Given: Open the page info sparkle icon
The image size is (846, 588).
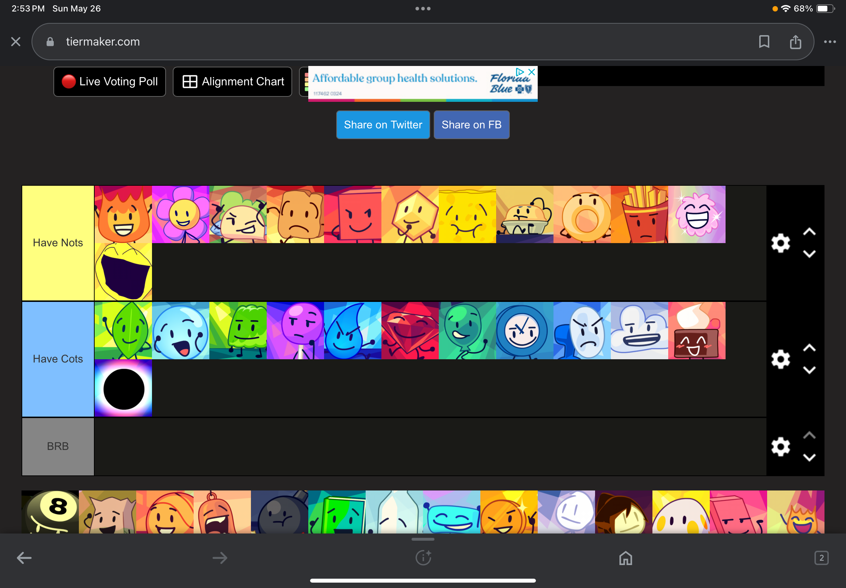Looking at the screenshot, I should [x=423, y=558].
